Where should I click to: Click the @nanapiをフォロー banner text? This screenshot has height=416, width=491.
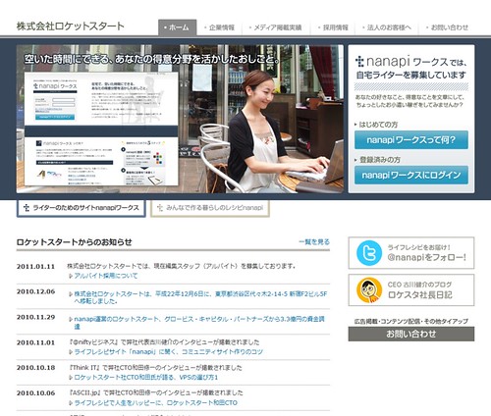pyautogui.click(x=426, y=257)
